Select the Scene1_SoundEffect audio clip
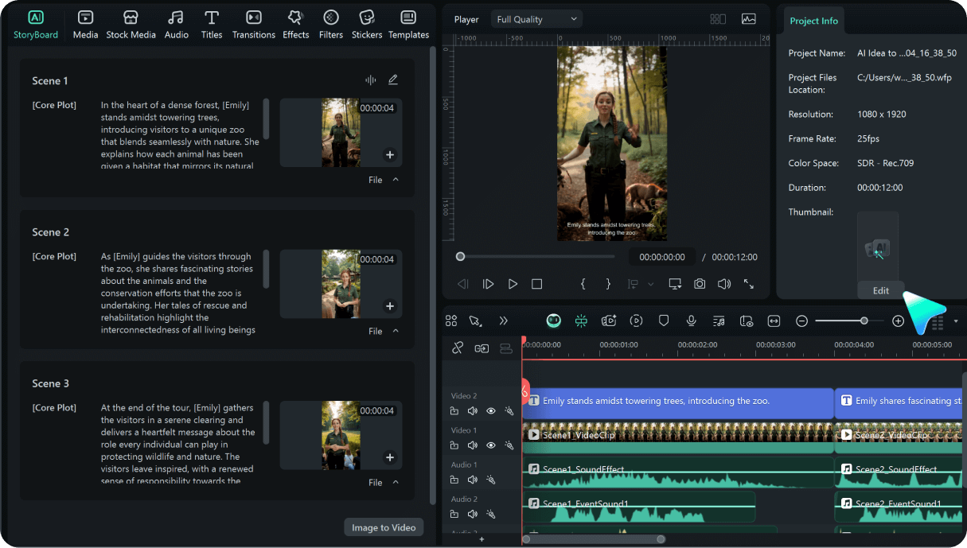Viewport: 967px width, 548px height. (677, 472)
